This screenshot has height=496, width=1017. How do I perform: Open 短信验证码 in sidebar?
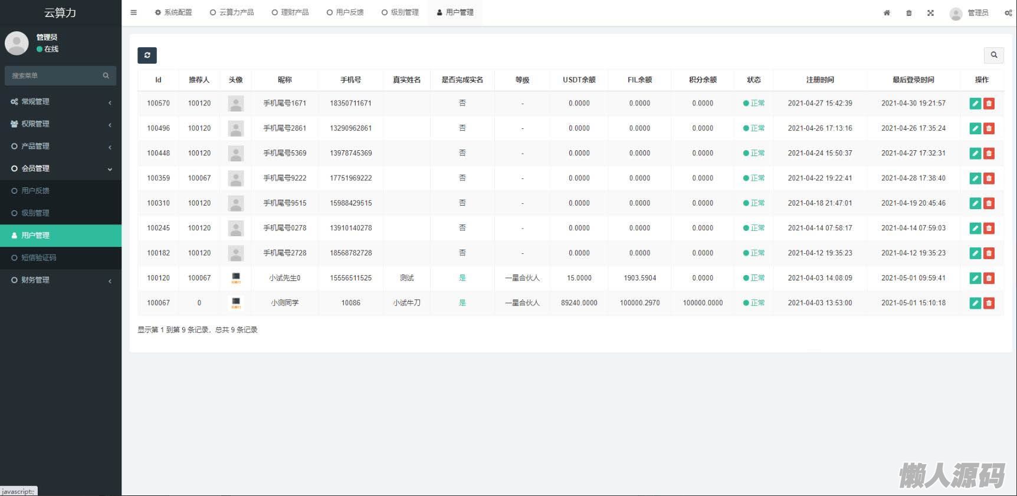[39, 258]
